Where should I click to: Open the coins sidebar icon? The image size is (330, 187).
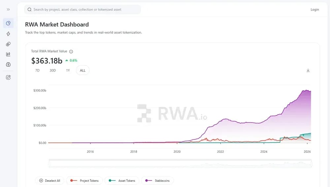tap(8, 44)
